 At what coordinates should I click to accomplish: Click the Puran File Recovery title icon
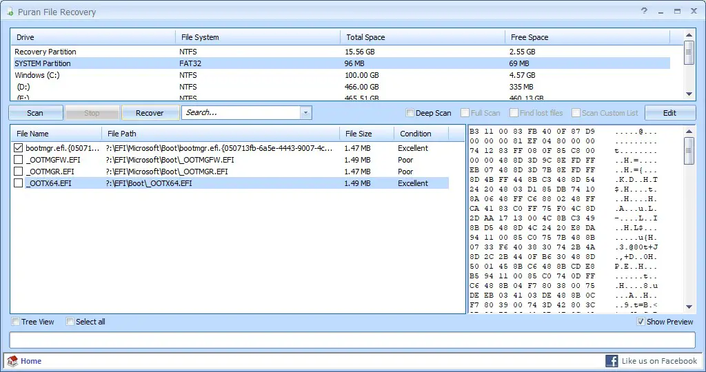tap(10, 12)
